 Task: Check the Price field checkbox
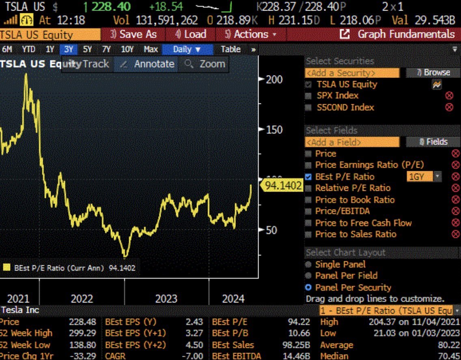tap(308, 153)
